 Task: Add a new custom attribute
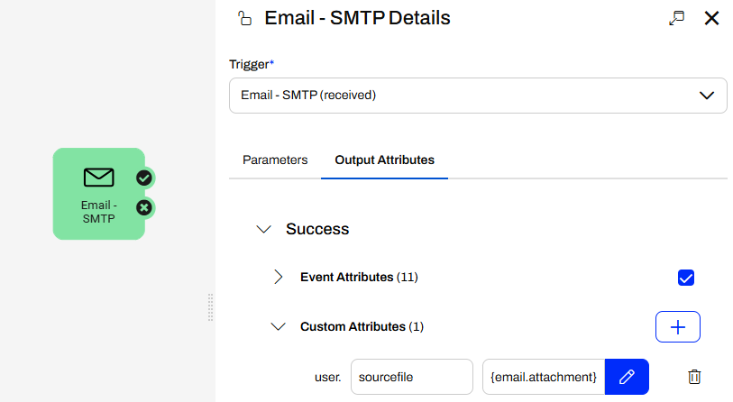677,327
